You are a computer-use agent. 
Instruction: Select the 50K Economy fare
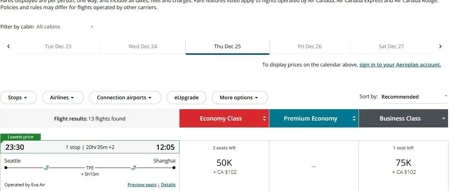pos(224,163)
